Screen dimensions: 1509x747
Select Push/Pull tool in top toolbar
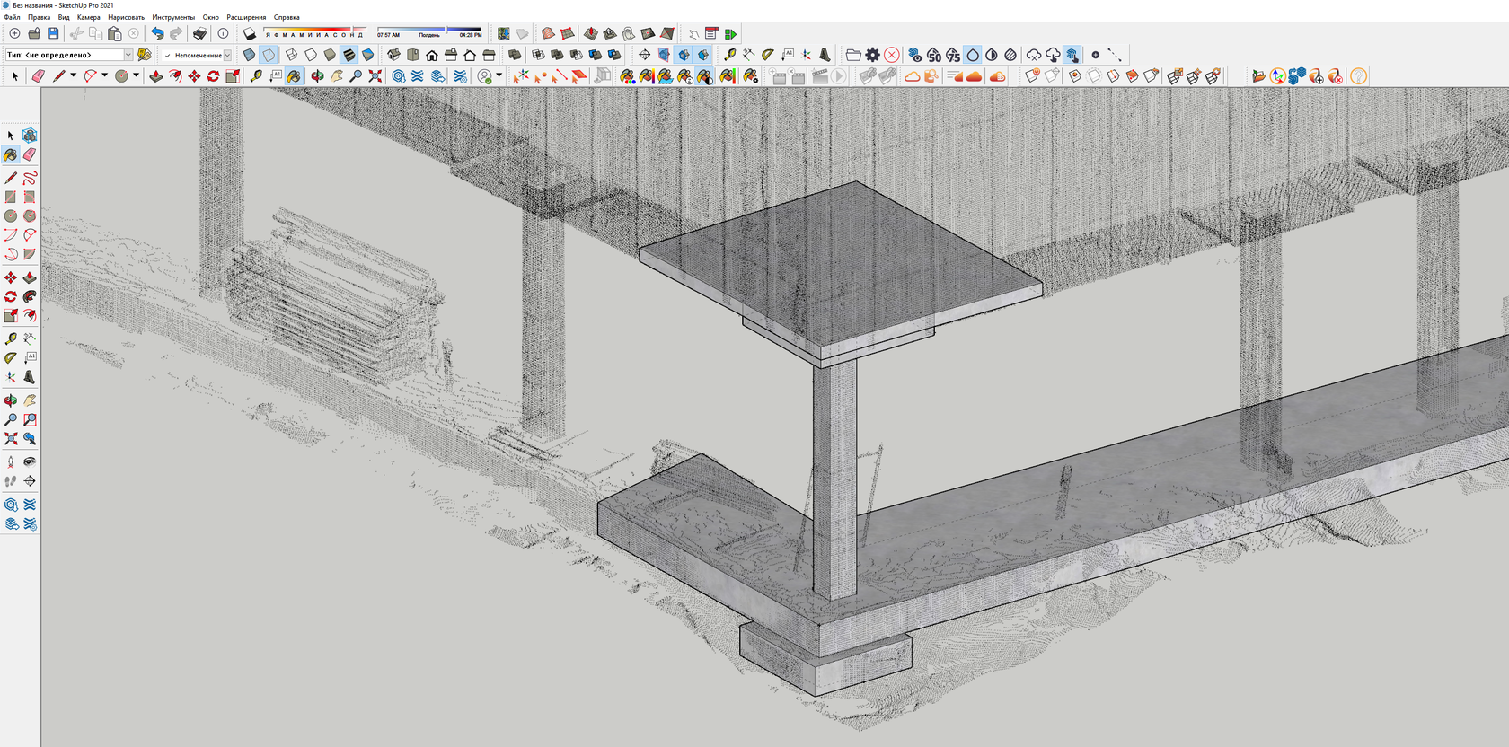[156, 76]
